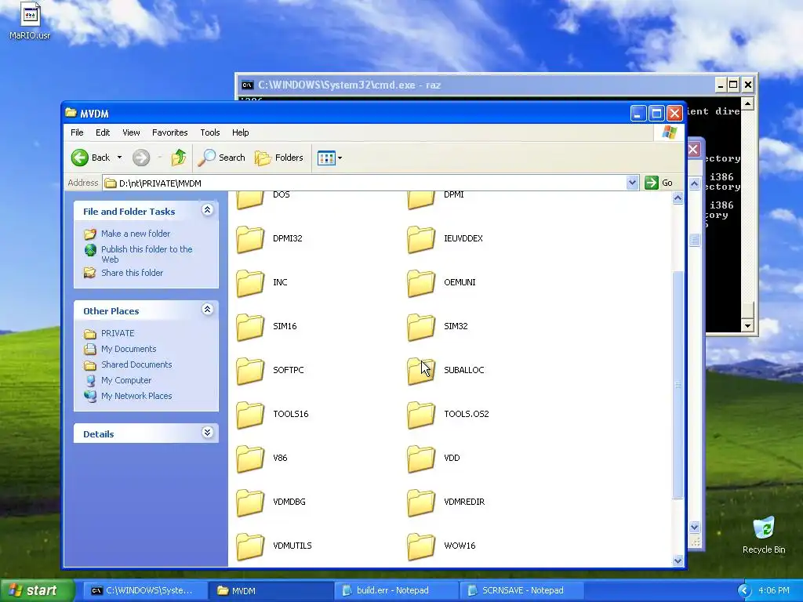Select the SUBALLOC folder icon

coord(421,371)
